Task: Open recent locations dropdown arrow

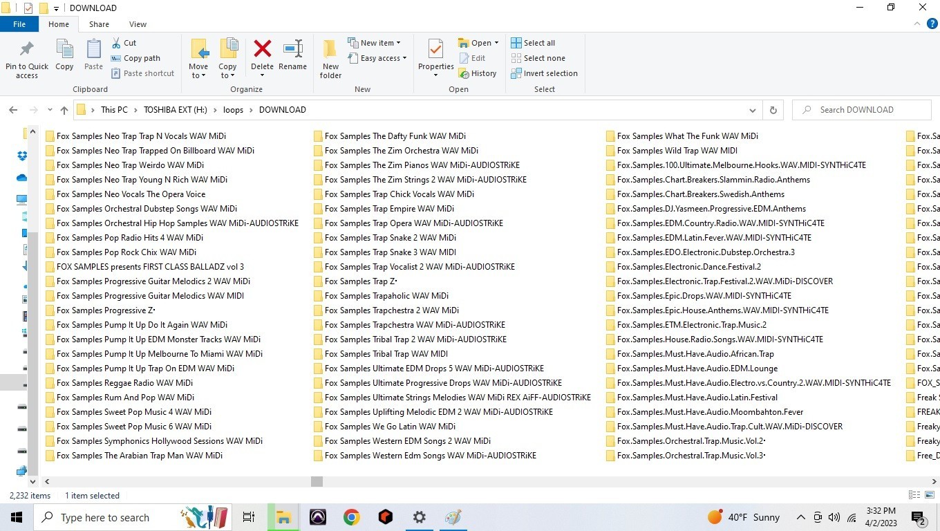Action: [x=50, y=110]
